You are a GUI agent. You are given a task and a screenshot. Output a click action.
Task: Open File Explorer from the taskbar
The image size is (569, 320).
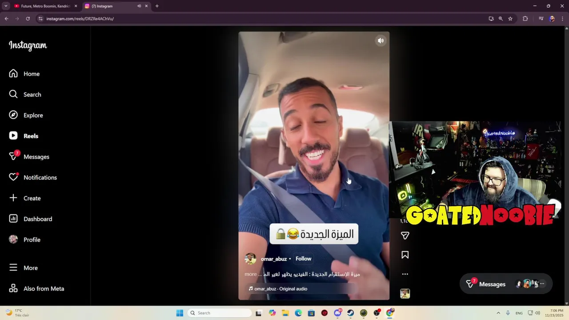pyautogui.click(x=285, y=313)
